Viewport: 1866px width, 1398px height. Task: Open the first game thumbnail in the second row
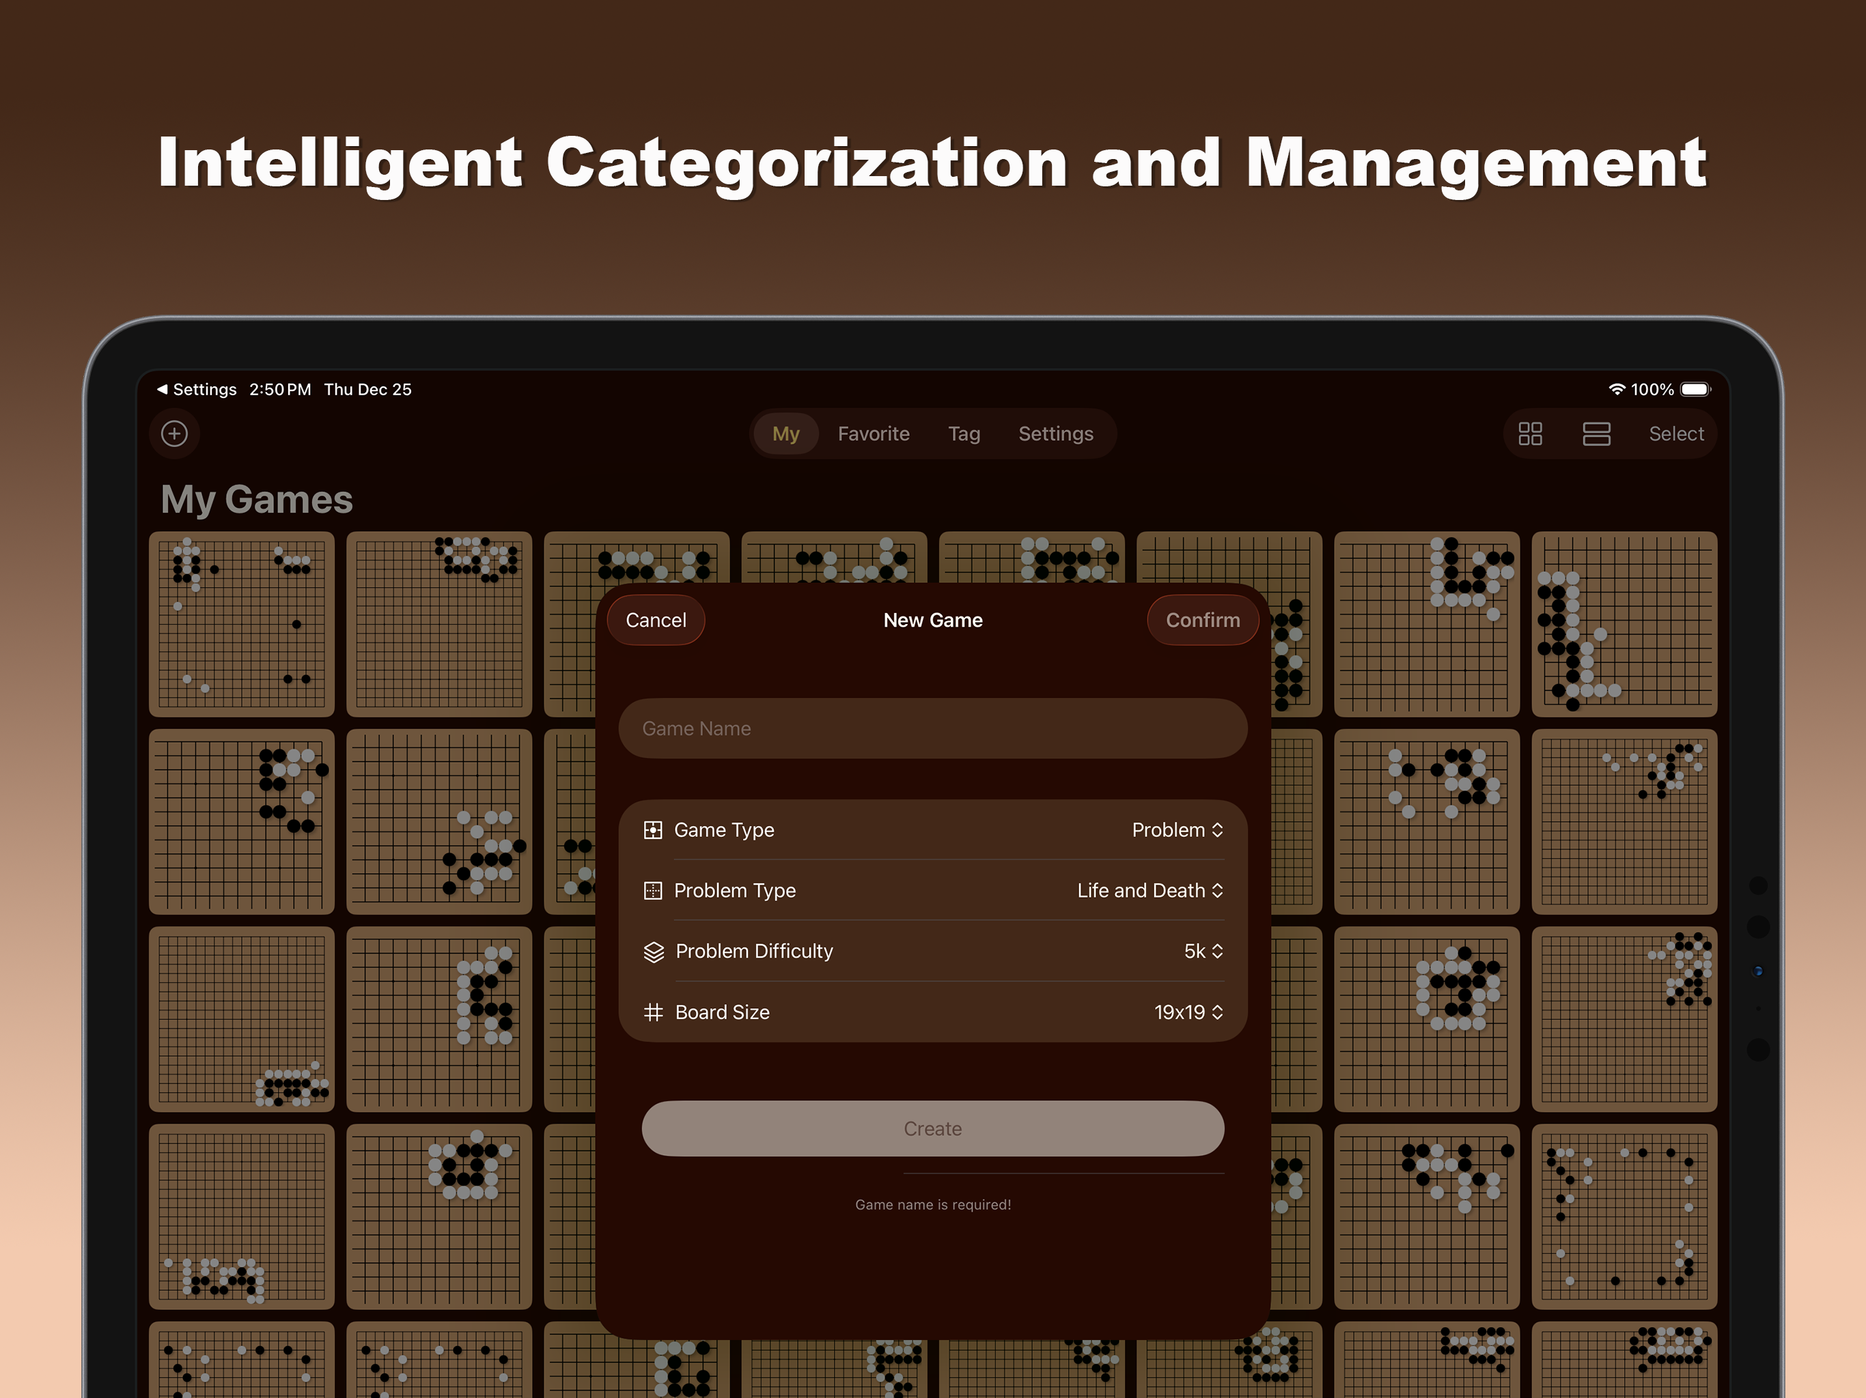241,821
